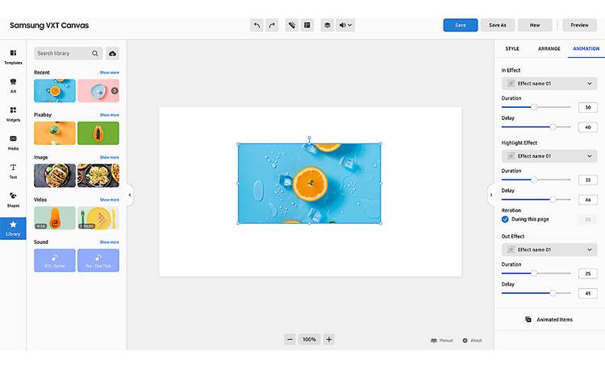Zoom in with the plus button
605x368 pixels.
click(x=329, y=340)
